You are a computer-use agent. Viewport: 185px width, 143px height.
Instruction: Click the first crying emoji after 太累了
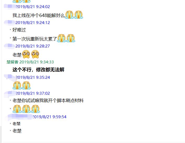pyautogui.click(x=61, y=38)
